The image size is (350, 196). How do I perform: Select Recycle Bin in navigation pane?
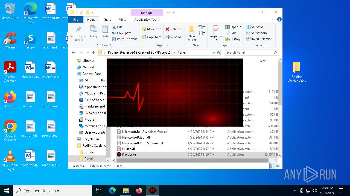point(91,139)
